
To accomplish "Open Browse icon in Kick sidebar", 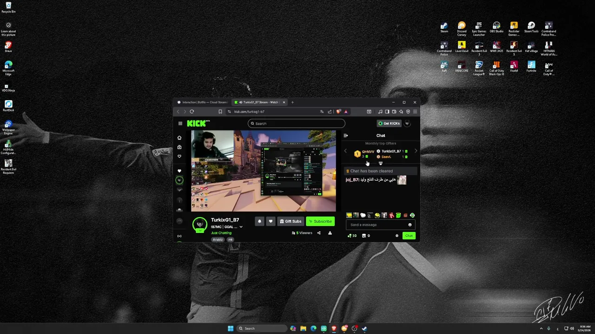I will click(x=179, y=147).
